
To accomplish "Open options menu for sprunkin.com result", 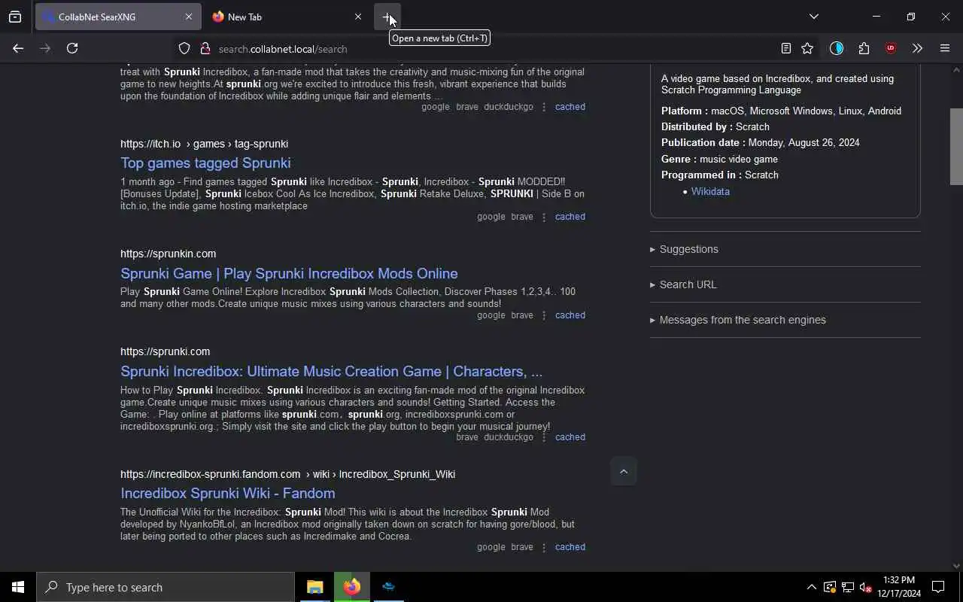I will [544, 315].
